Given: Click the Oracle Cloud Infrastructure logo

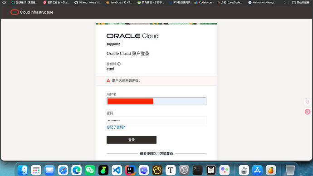Looking at the screenshot, I should coord(32,12).
